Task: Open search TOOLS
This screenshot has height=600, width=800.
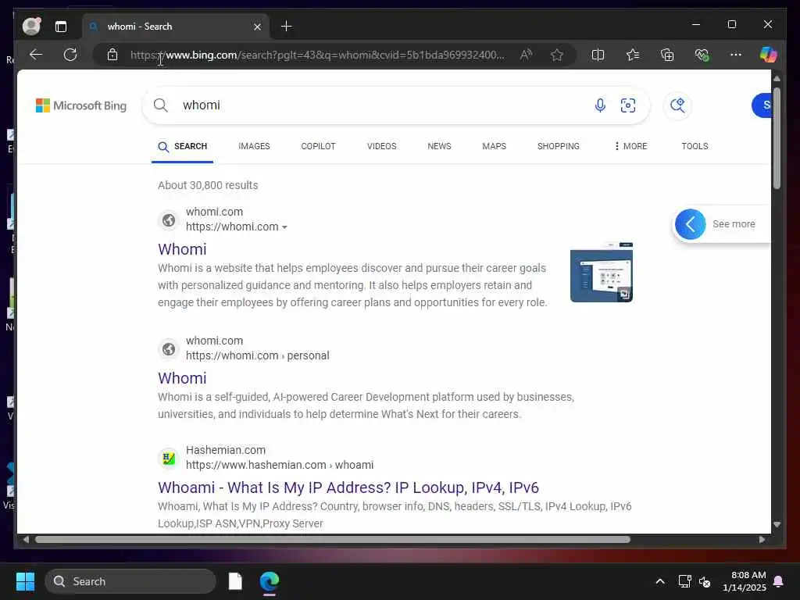Action: [695, 146]
